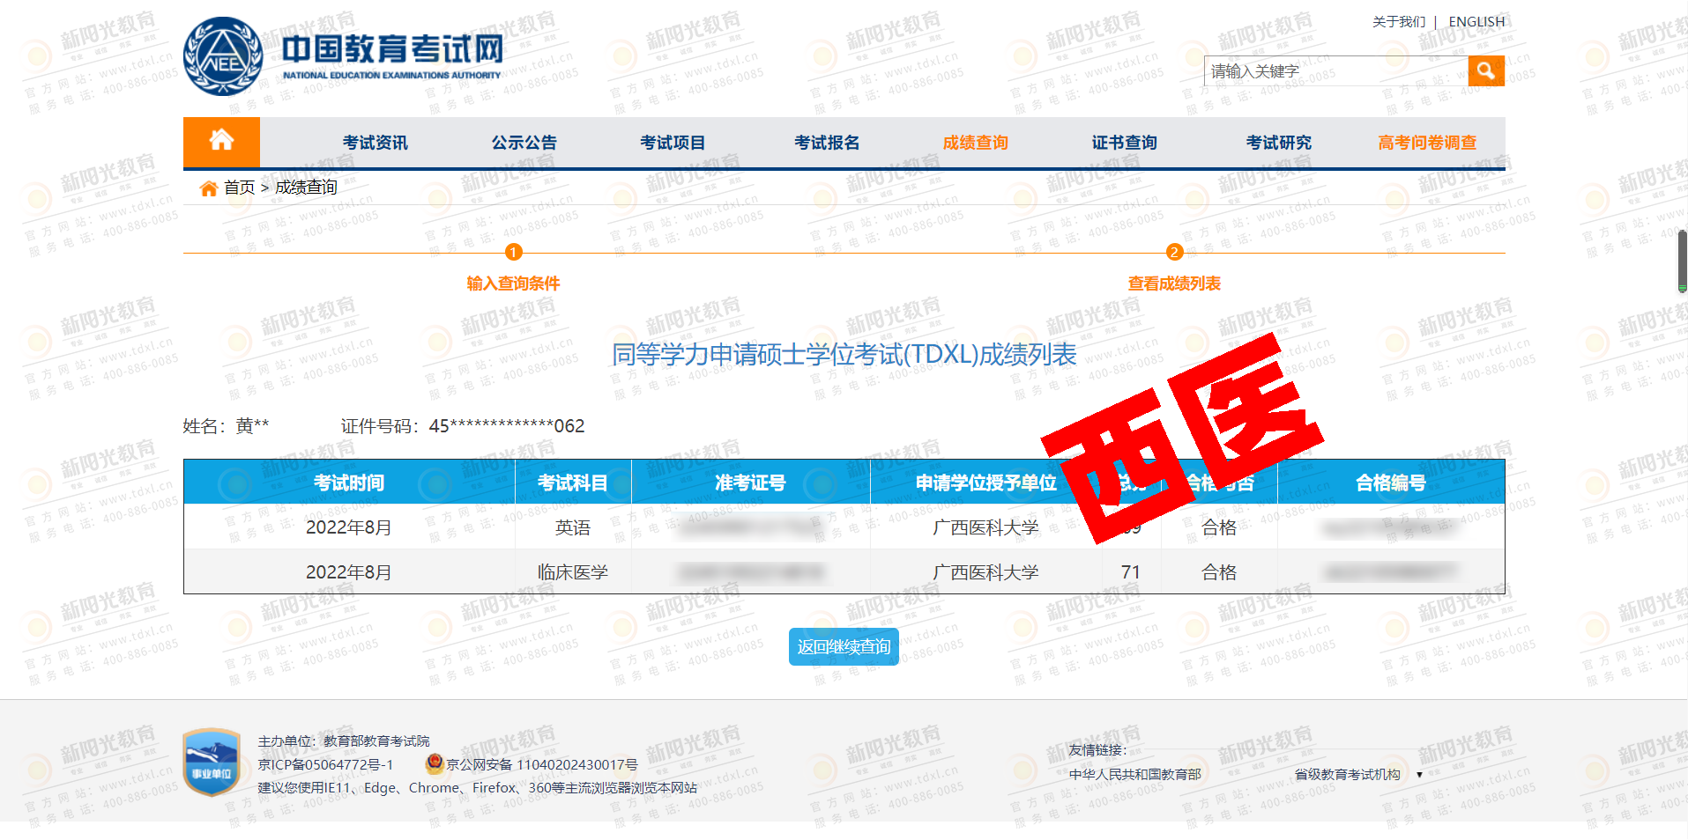Click the 输入查询条件 step label
The image size is (1688, 840).
pyautogui.click(x=514, y=284)
